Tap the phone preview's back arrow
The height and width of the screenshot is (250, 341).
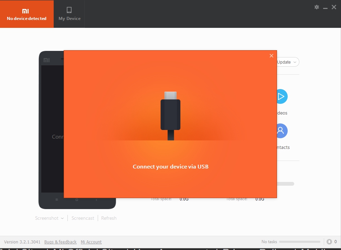96,200
